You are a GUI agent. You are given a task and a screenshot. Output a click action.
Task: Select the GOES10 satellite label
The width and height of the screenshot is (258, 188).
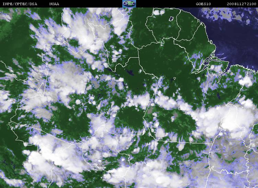(x=203, y=4)
